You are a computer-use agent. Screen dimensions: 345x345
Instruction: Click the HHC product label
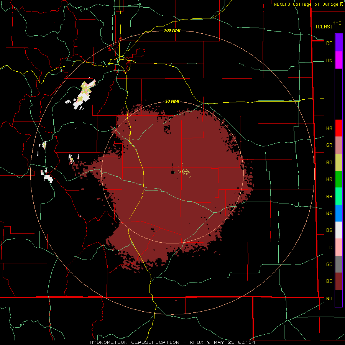coord(337,23)
